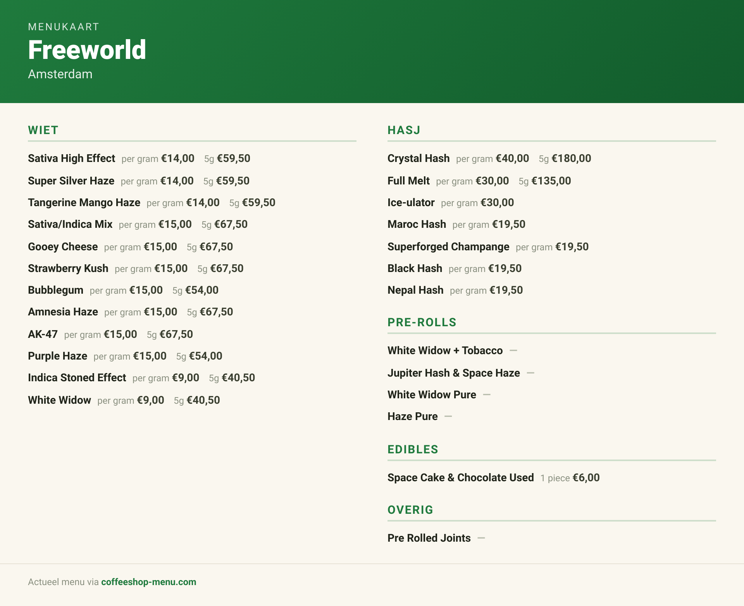Click Purple Haze 5g price €54,00
The image size is (744, 606).
coord(205,356)
